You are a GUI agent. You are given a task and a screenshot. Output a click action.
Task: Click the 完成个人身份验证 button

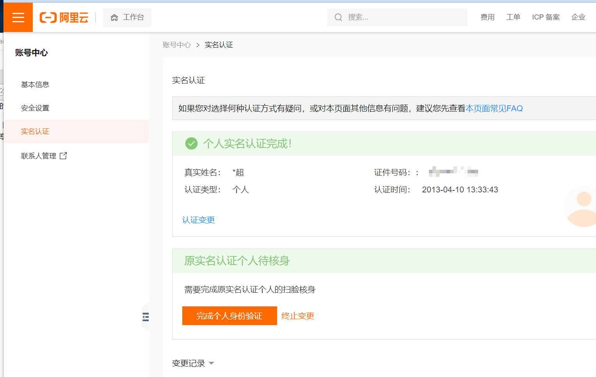point(230,316)
